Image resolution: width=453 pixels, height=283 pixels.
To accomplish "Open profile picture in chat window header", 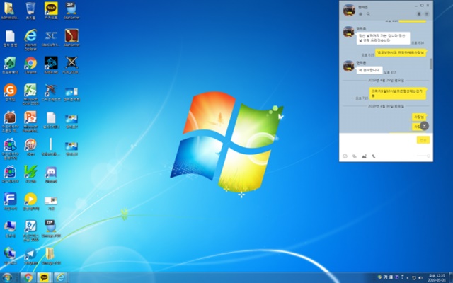I will point(349,10).
